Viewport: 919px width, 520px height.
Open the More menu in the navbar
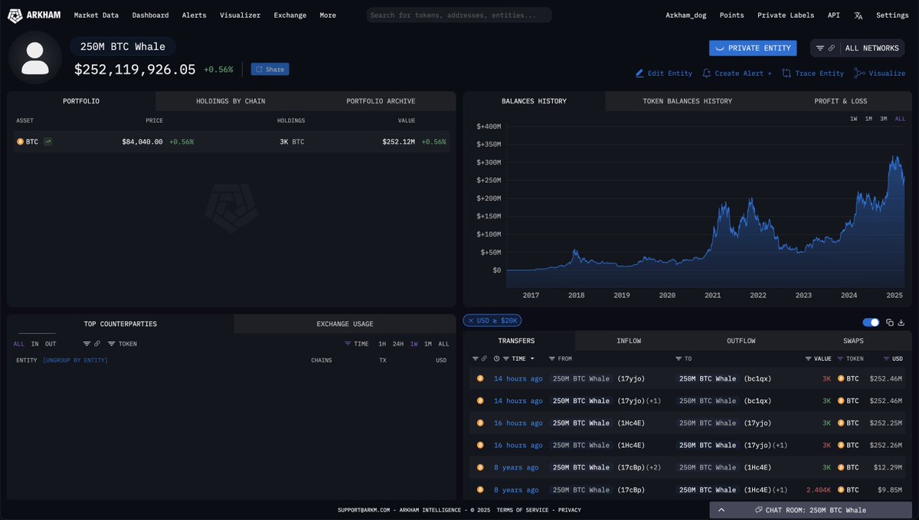[327, 15]
